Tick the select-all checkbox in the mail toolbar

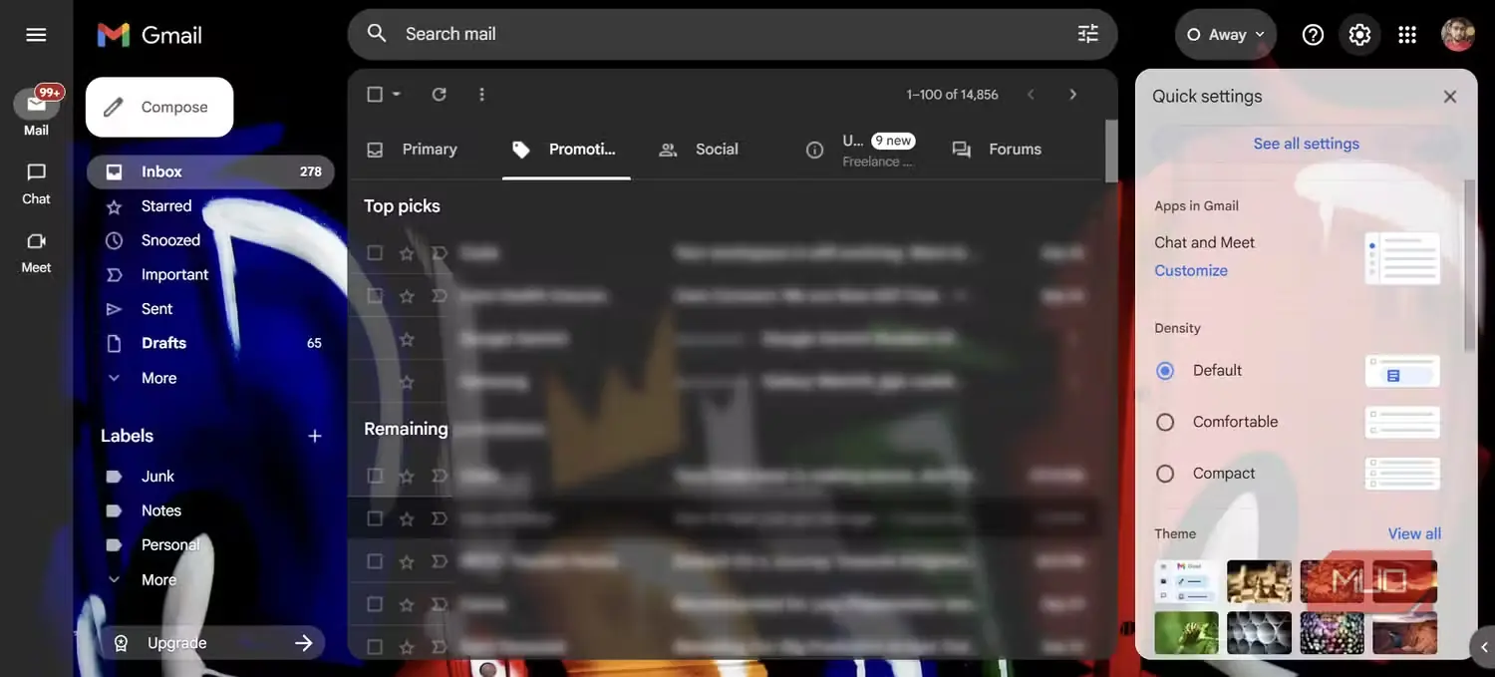(375, 94)
